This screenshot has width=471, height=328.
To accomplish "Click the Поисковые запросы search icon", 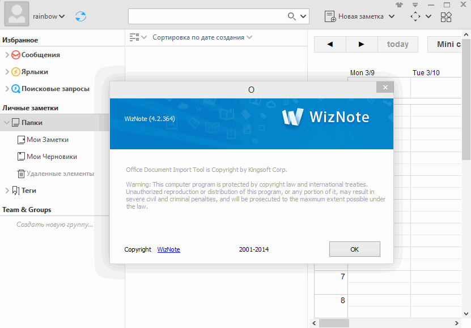I will pyautogui.click(x=16, y=89).
